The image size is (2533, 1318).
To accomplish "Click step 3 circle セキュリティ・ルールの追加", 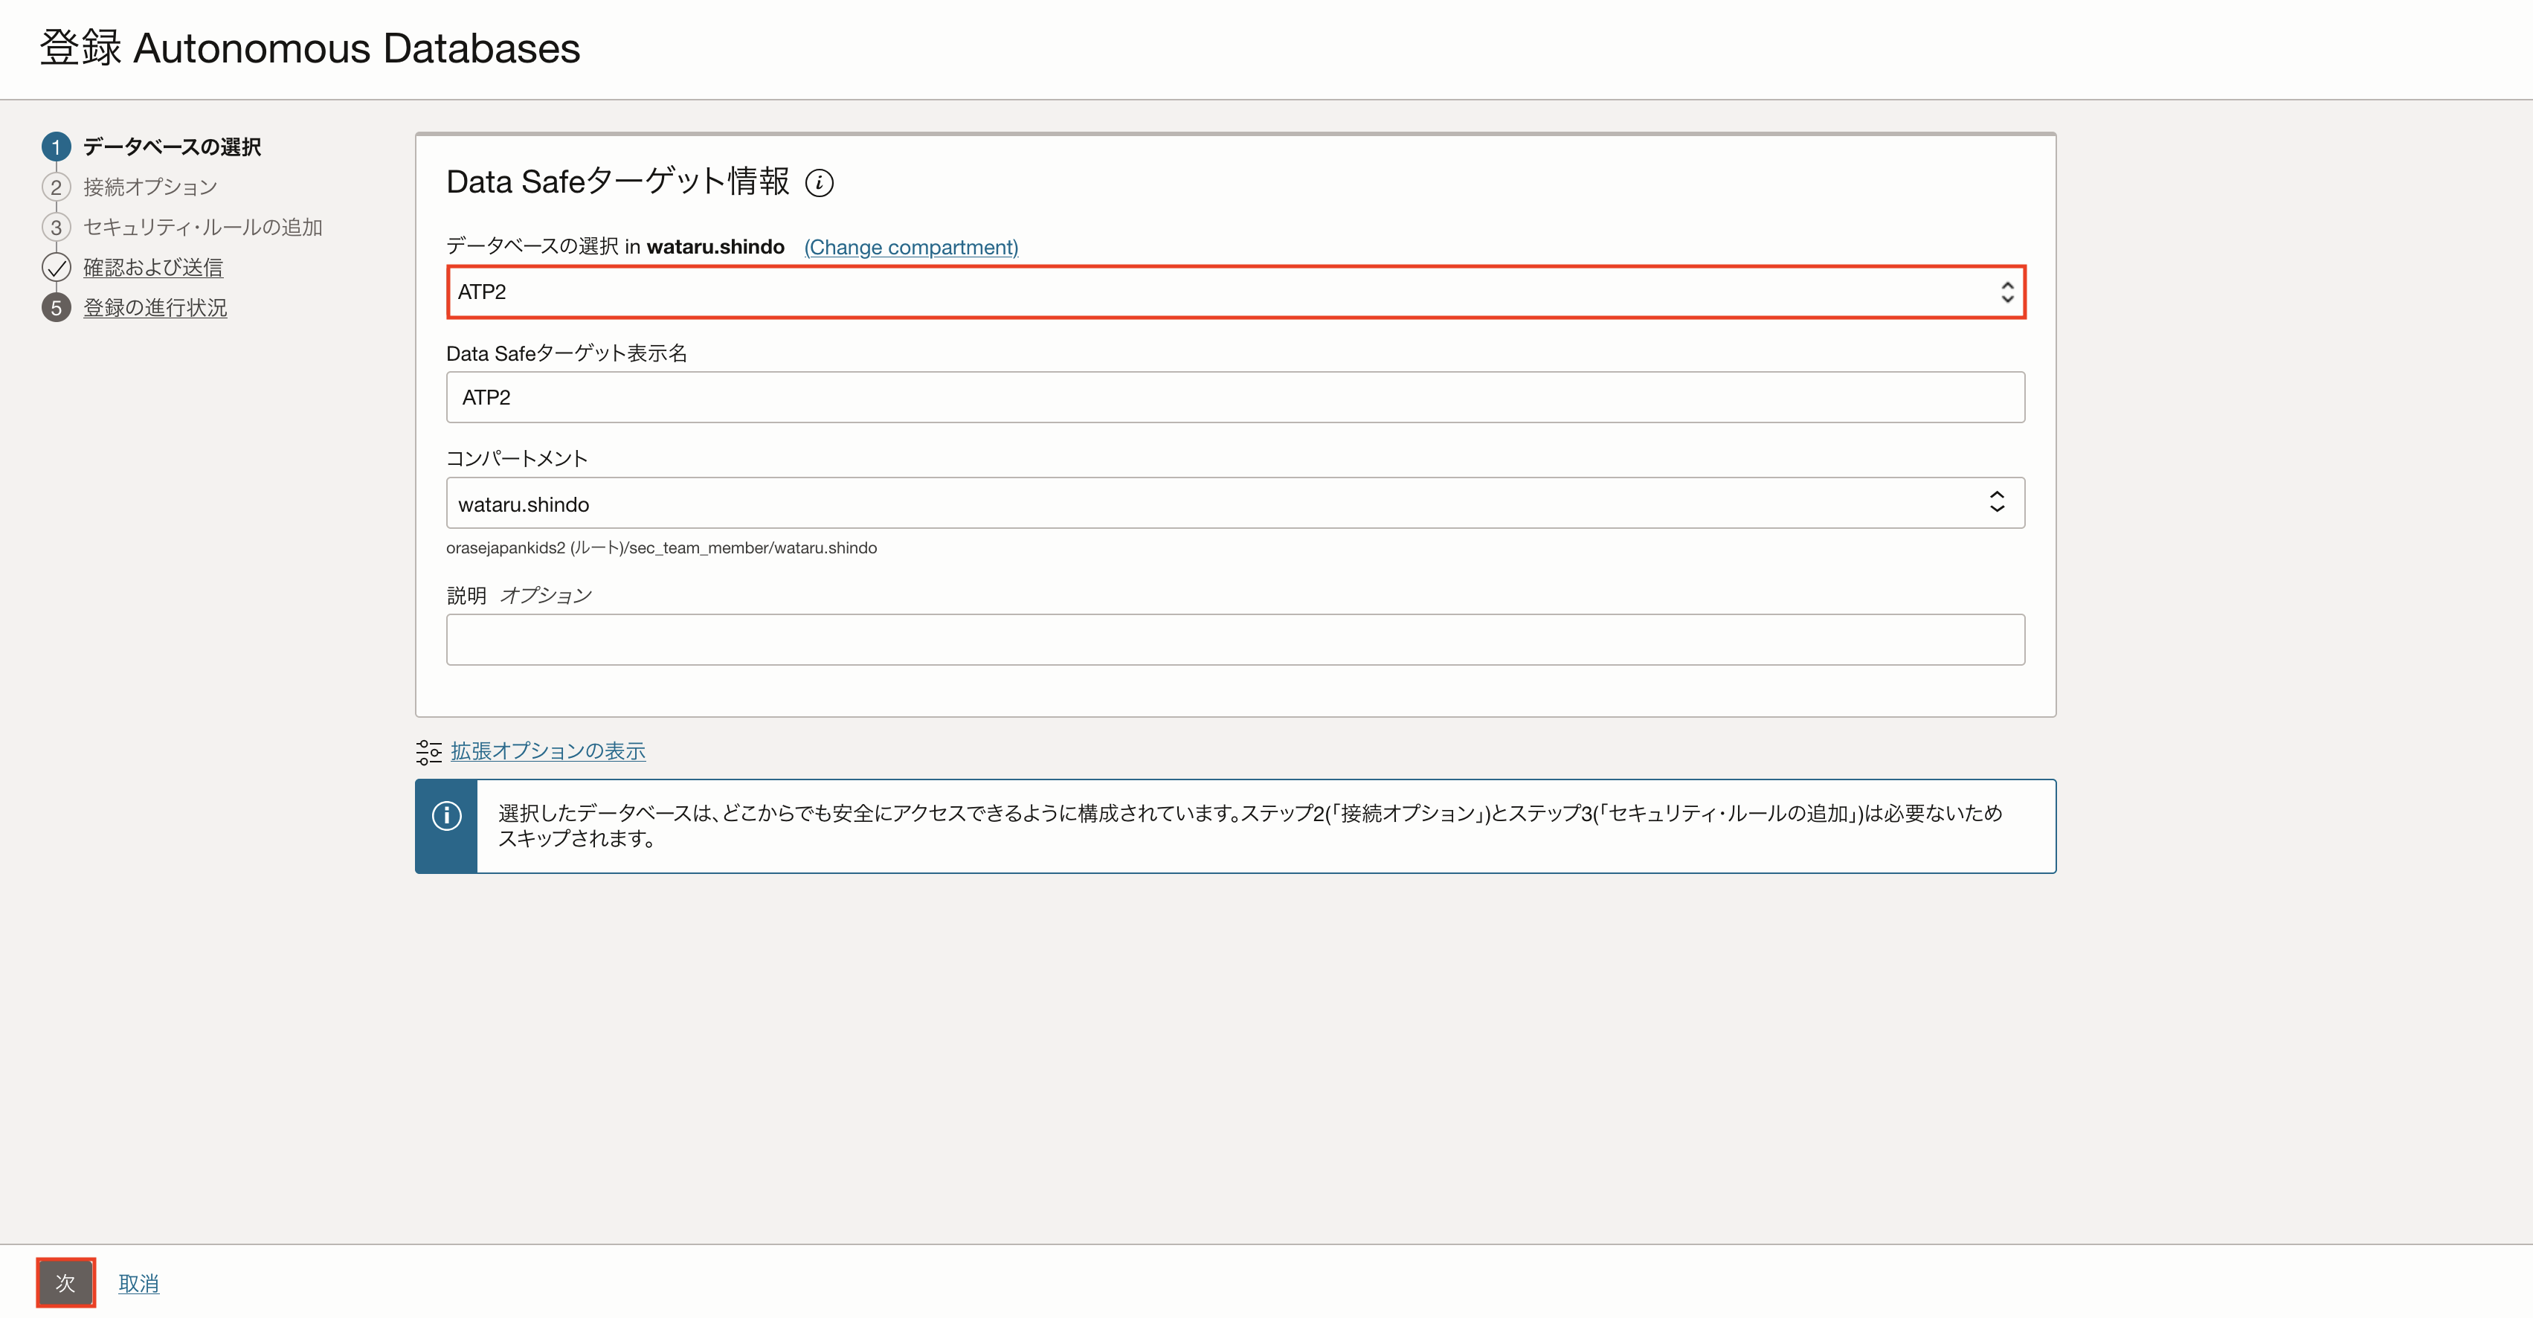I will 56,226.
